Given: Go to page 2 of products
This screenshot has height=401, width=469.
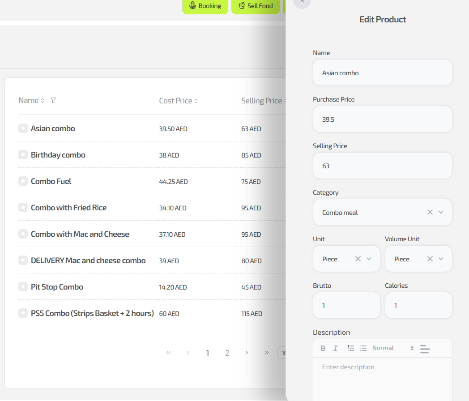Looking at the screenshot, I should (227, 353).
